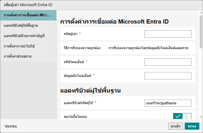The width and height of the screenshot is (203, 133).
Task: Select การตั้งค่าการเชื่อมต่อ Micr... sidebar item
Action: click(28, 15)
